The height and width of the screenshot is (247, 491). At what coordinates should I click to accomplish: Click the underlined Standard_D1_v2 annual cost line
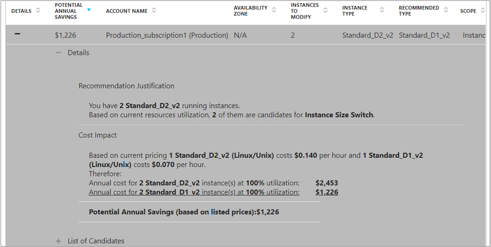(x=194, y=192)
